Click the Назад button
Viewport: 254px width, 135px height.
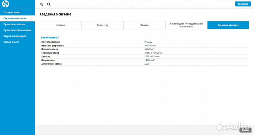pyautogui.click(x=246, y=130)
